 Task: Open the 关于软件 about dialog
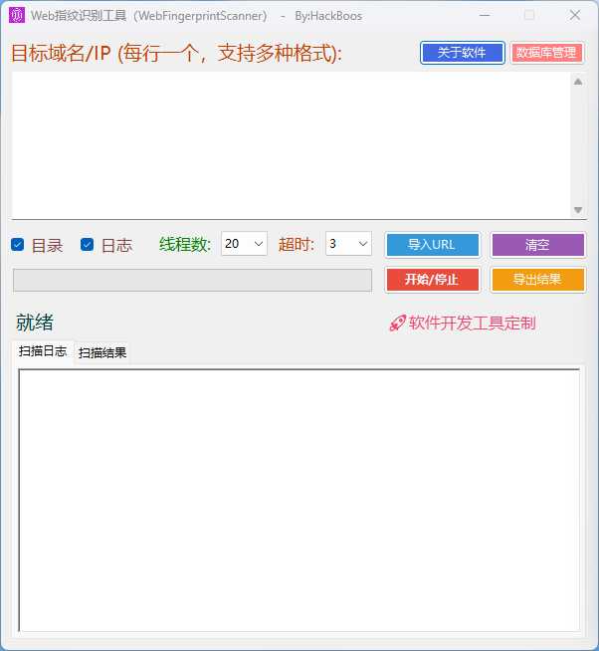(x=462, y=53)
